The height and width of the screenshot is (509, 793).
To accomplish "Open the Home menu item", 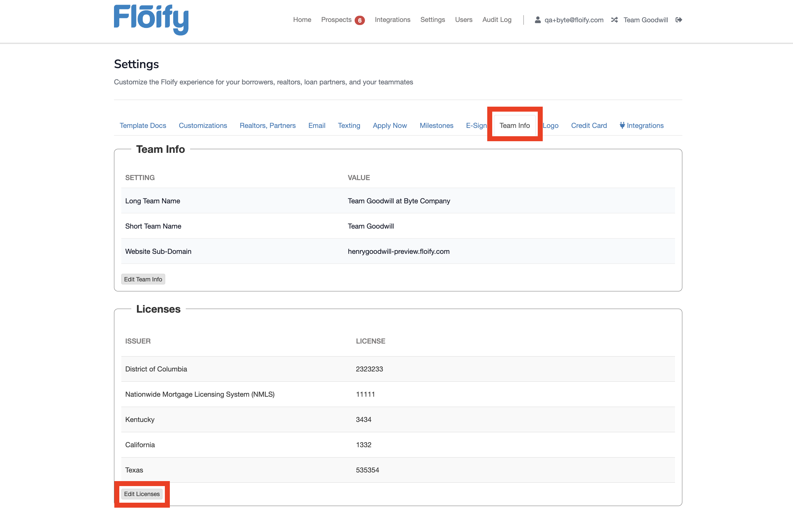I will (x=302, y=20).
